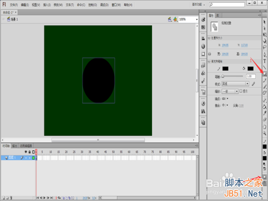Click the Eraser tool
268x201 pixels.
point(265,120)
